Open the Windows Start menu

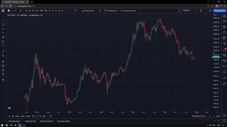pyautogui.click(x=2, y=125)
